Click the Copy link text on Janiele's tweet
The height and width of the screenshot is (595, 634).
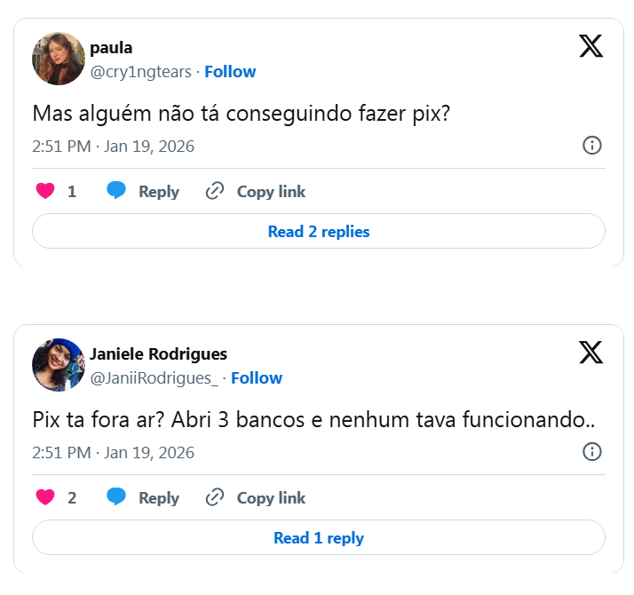(271, 498)
